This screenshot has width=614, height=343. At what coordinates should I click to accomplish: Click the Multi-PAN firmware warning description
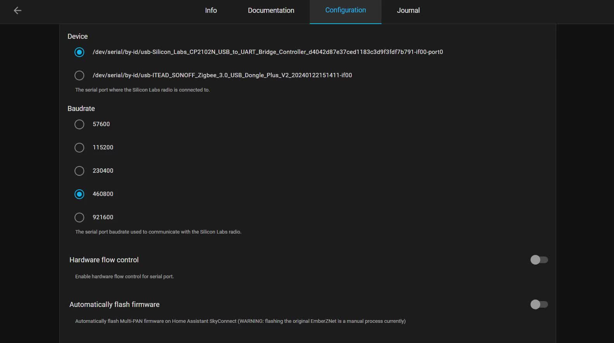coord(240,321)
